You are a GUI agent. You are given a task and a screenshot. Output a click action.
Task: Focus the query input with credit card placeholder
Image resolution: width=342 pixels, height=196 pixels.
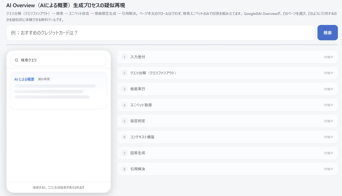(x=161, y=33)
